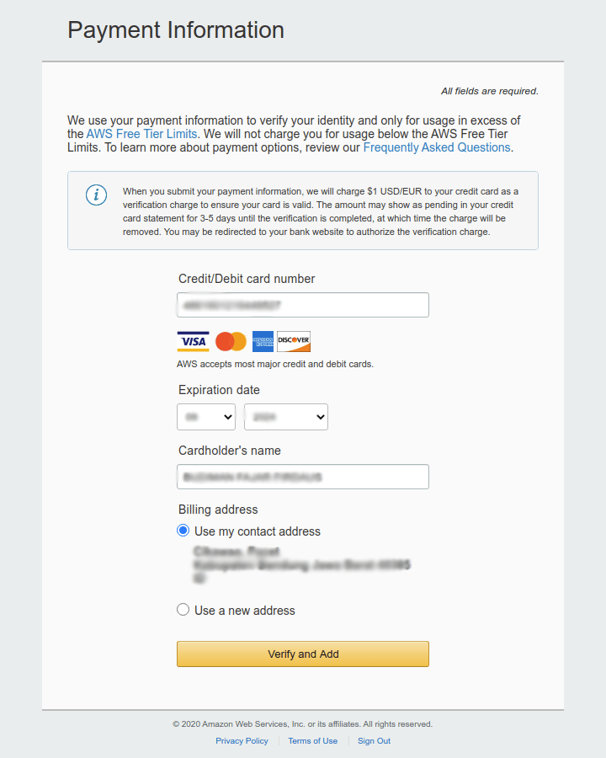Select 'Use a new address' option
Image resolution: width=606 pixels, height=758 pixels.
(183, 610)
